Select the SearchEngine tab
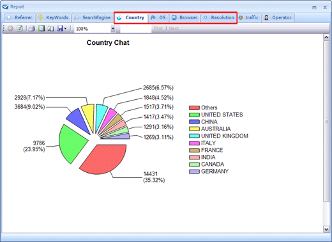Image resolution: width=332 pixels, height=242 pixels. [x=93, y=18]
